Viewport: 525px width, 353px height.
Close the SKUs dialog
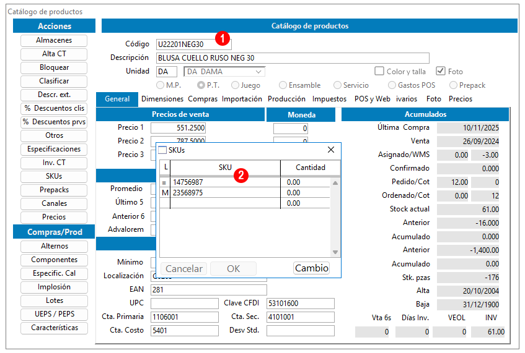(331, 150)
